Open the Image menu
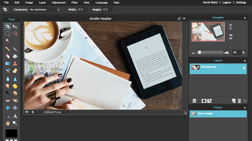This screenshot has width=252, height=141. tap(29, 3)
